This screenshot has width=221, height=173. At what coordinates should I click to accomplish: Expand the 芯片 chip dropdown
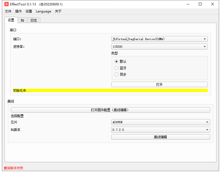tap(161, 122)
